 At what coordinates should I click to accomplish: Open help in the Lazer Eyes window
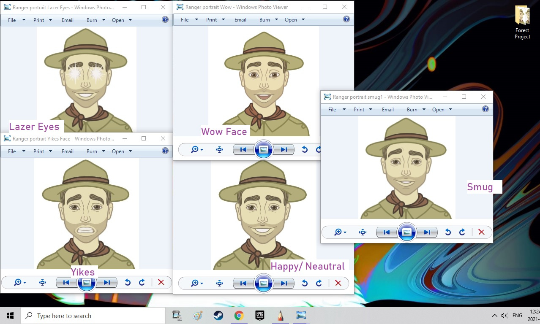[165, 20]
